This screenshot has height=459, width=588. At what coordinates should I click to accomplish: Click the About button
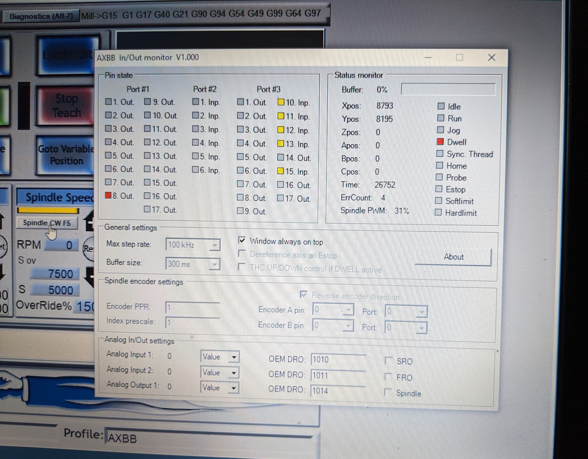coord(453,257)
